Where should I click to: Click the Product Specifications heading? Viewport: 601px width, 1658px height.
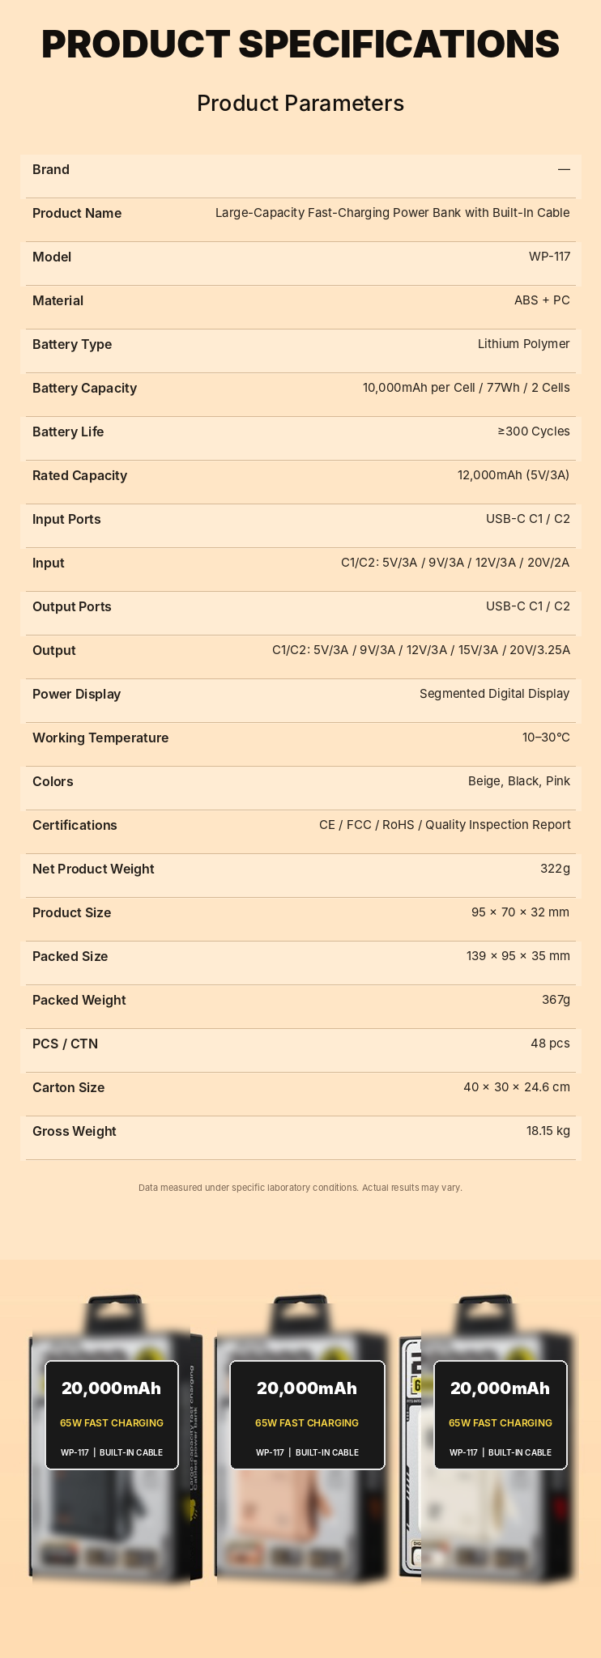tap(300, 44)
